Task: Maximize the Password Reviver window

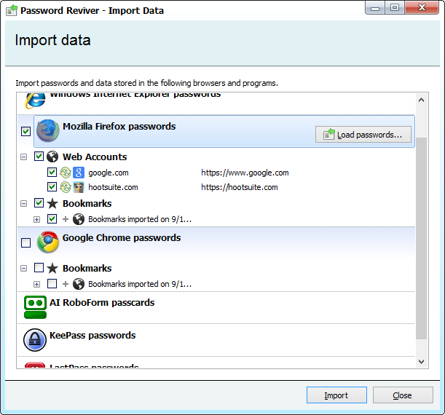Action: (x=395, y=8)
